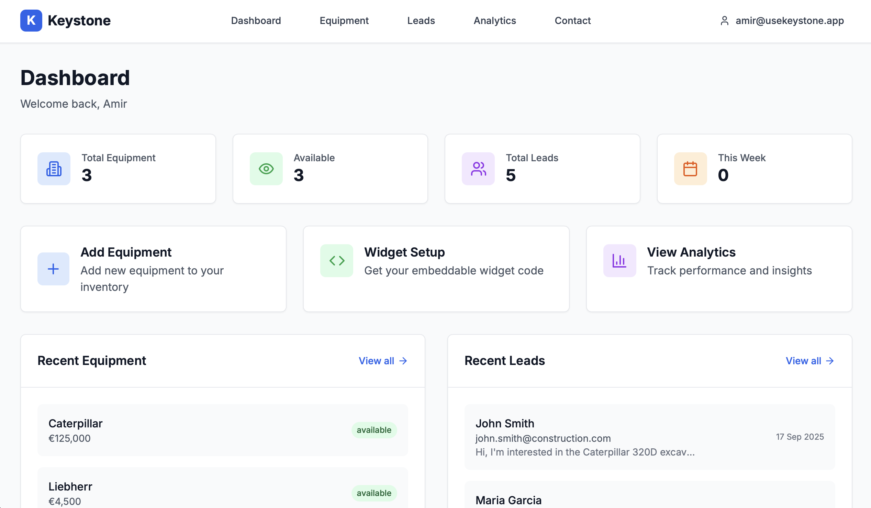Click View all in Recent Equipment
871x508 pixels.
pos(383,361)
